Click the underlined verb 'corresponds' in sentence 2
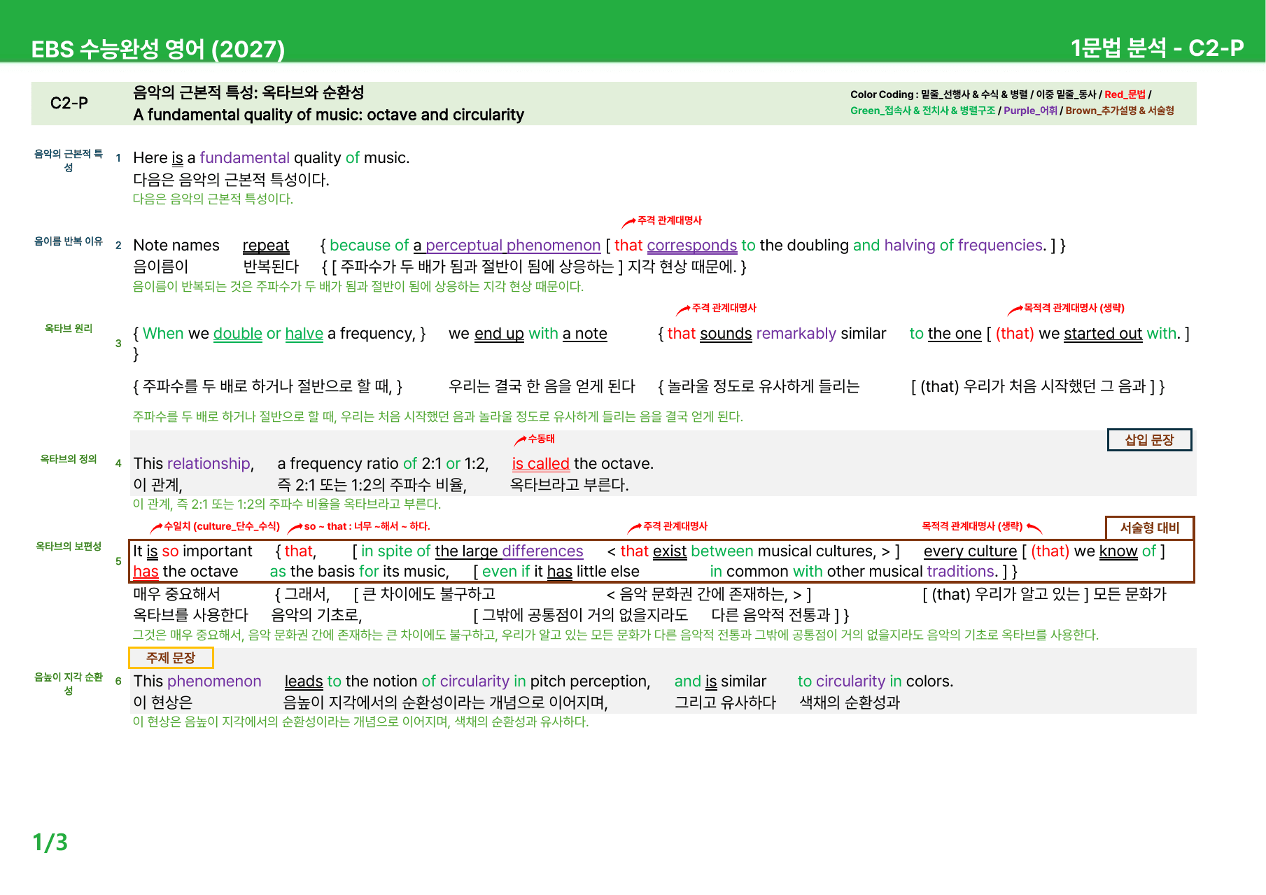 pyautogui.click(x=691, y=246)
